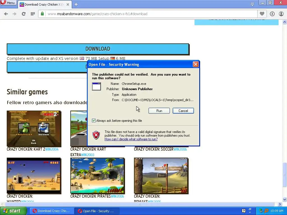Open the Opera Menu button

click(x=8, y=3)
